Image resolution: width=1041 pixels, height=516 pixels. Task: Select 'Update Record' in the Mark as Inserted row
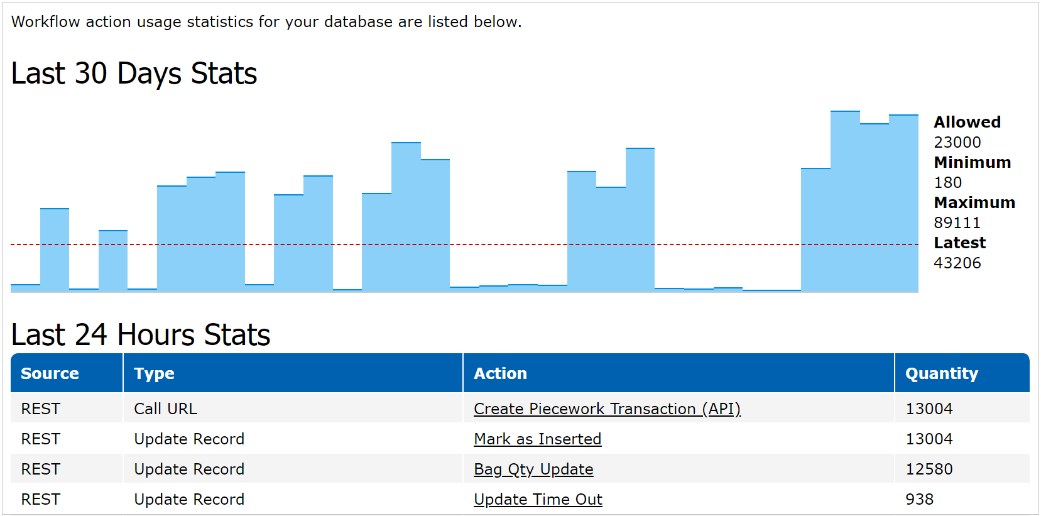(x=189, y=439)
